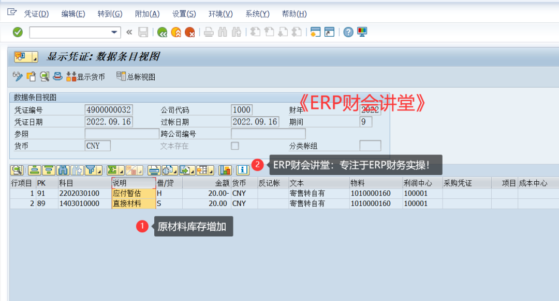Click the 总帐视图 button
Image resolution: width=559 pixels, height=301 pixels.
click(x=136, y=77)
